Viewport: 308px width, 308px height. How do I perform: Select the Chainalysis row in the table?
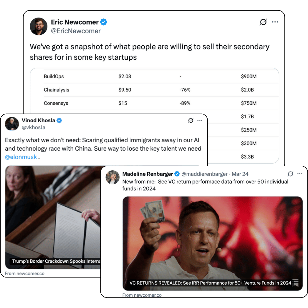pos(154,90)
